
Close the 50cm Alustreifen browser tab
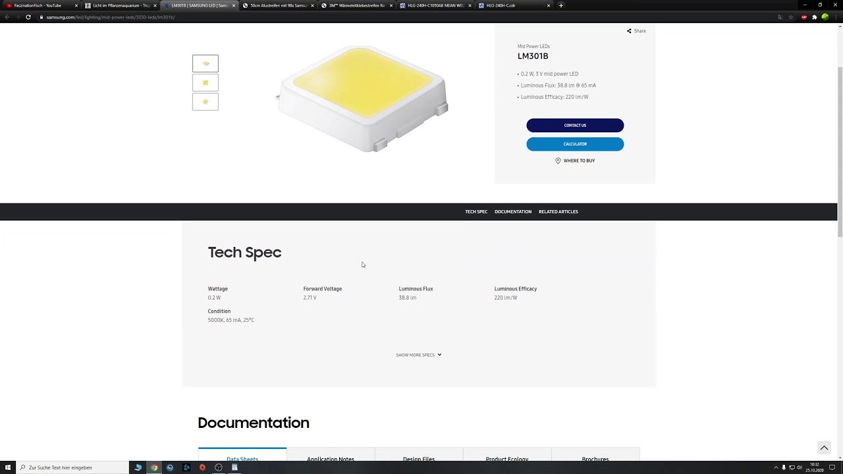[312, 5]
